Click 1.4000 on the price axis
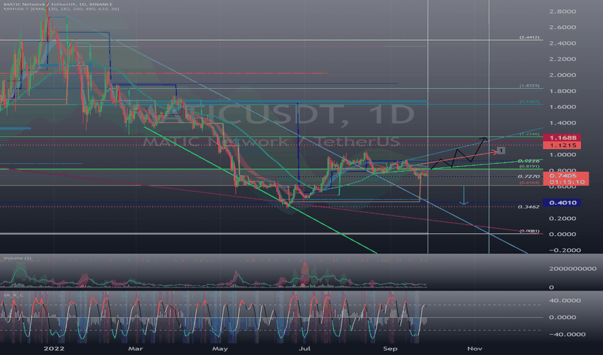This screenshot has width=603, height=355. [x=563, y=123]
